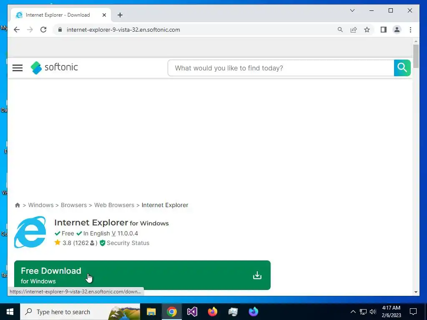Close the Internet Explorer - Download tab
This screenshot has width=427, height=320.
[x=104, y=15]
